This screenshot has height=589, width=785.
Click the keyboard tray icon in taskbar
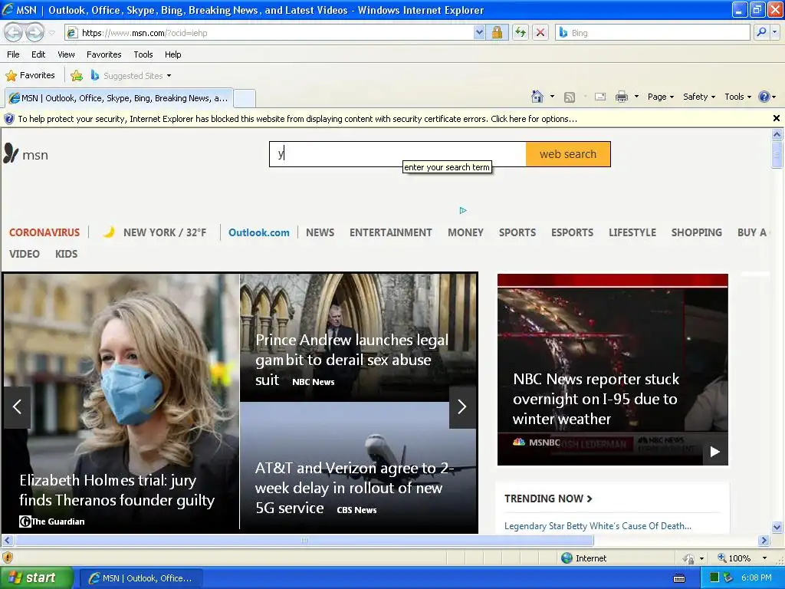679,578
